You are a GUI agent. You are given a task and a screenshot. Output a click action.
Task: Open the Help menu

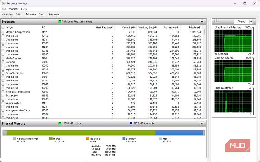(x=24, y=9)
